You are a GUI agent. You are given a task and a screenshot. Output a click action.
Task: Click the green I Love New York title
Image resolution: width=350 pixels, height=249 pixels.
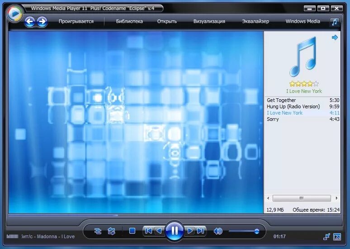(304, 91)
